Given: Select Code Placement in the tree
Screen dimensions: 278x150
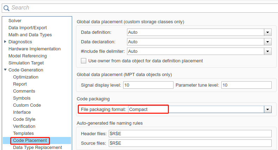Looking at the screenshot, I should (30, 140).
